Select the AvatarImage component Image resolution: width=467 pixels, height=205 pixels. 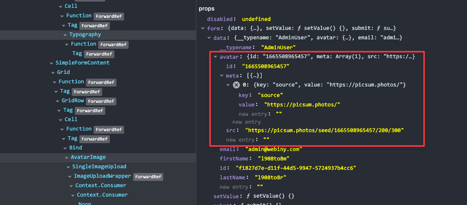click(x=88, y=157)
